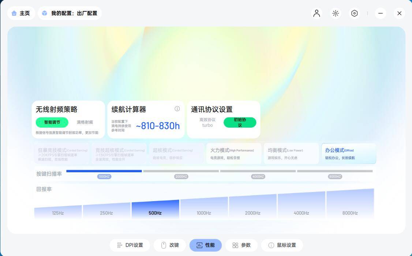Choose 高效协议 turbo protocol
Image resolution: width=412 pixels, height=256 pixels.
pos(207,123)
